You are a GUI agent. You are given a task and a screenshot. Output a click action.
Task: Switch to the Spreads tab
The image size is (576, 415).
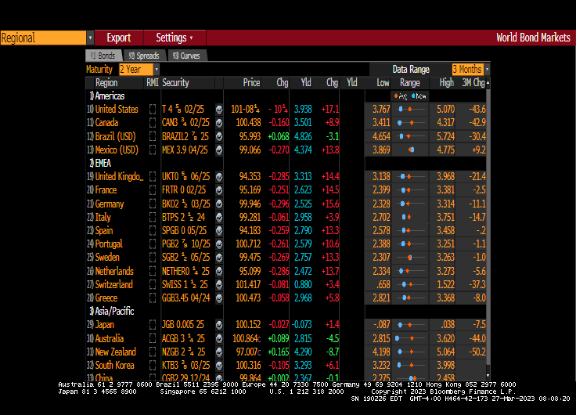coord(143,56)
